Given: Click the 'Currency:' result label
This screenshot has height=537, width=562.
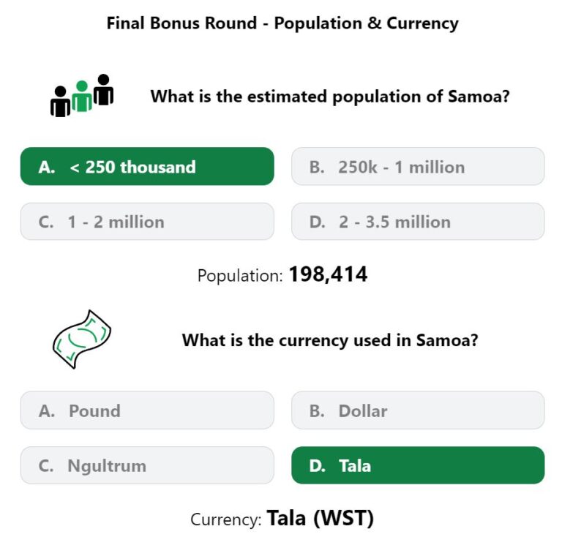Looking at the screenshot, I should click(226, 519).
